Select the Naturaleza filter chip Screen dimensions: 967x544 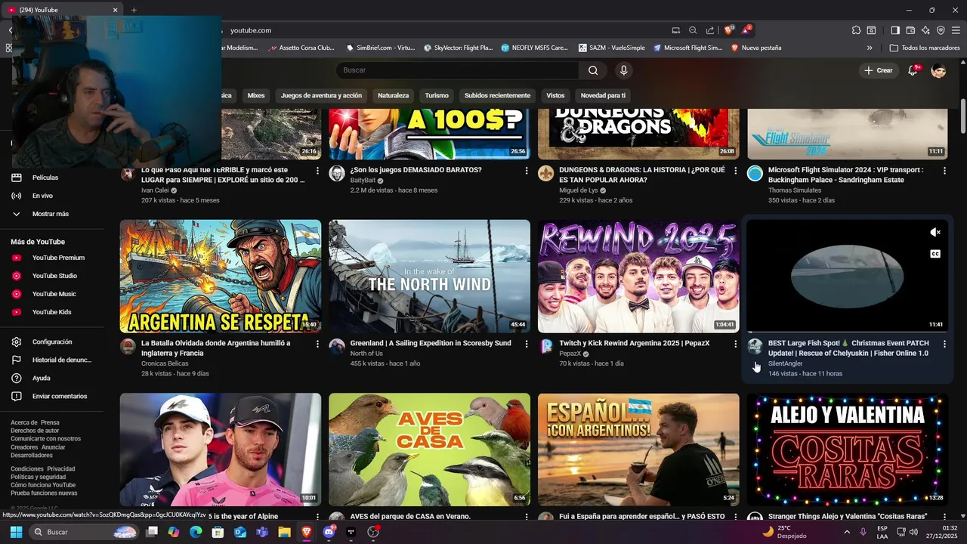tap(393, 95)
